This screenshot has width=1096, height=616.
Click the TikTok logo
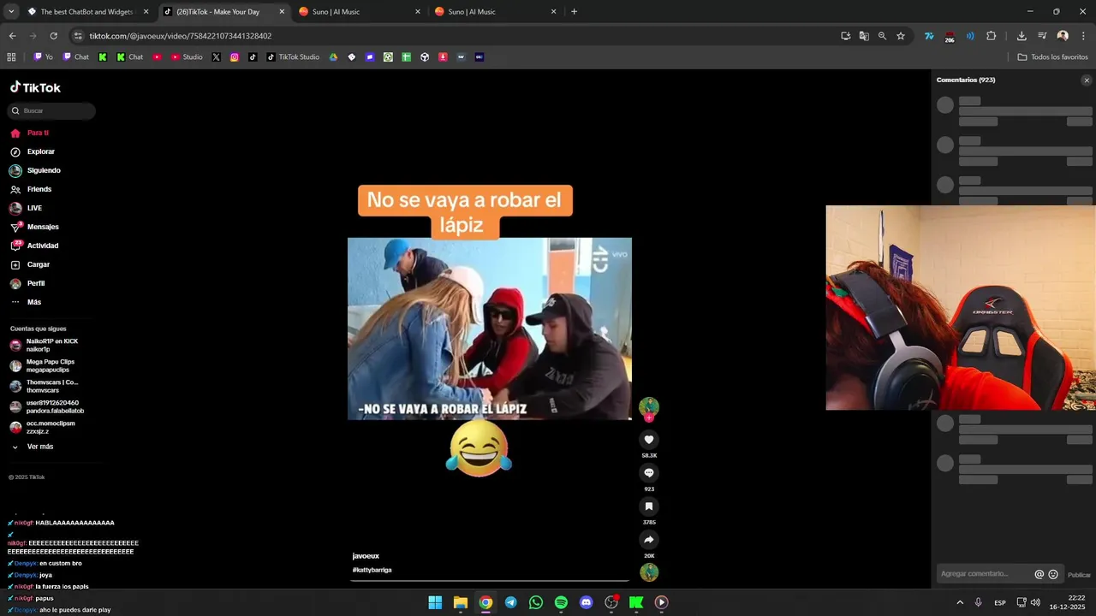pyautogui.click(x=35, y=87)
